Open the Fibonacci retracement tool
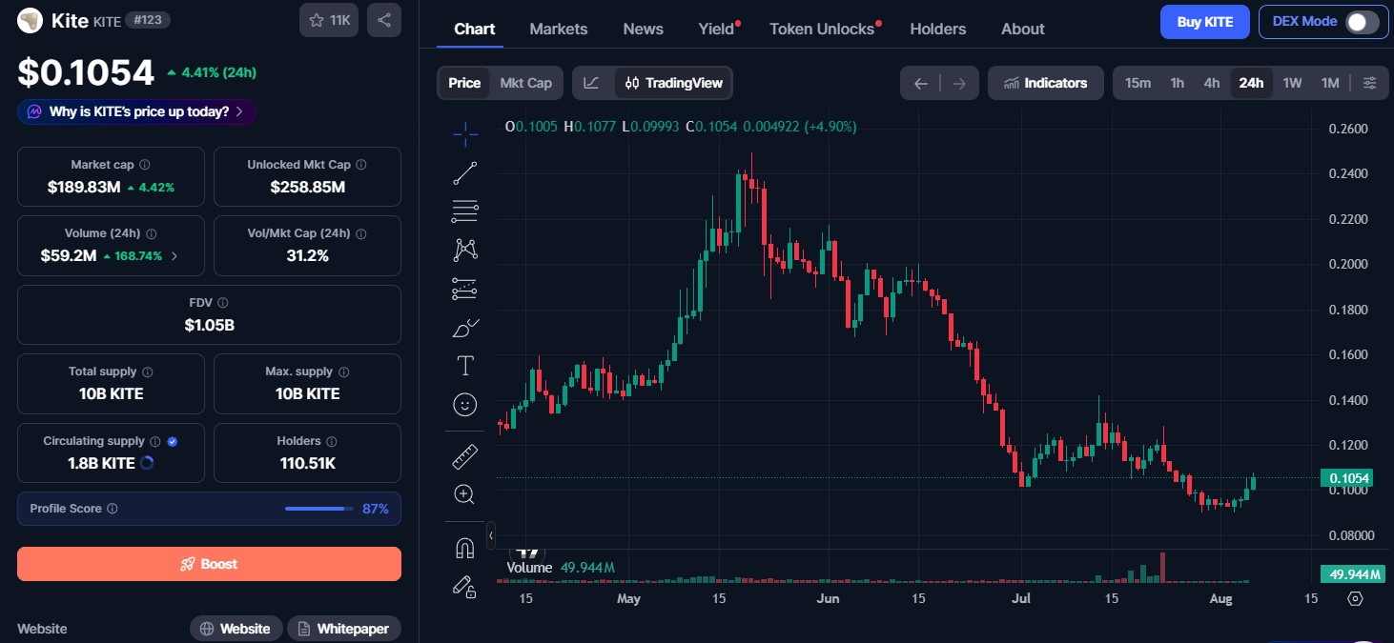The image size is (1394, 643). pyautogui.click(x=465, y=211)
